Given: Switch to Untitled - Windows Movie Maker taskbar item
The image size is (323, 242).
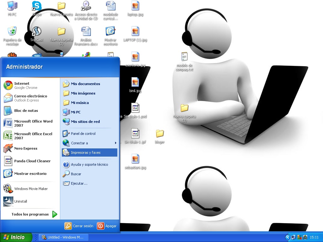Looking at the screenshot, I should click(64, 237).
